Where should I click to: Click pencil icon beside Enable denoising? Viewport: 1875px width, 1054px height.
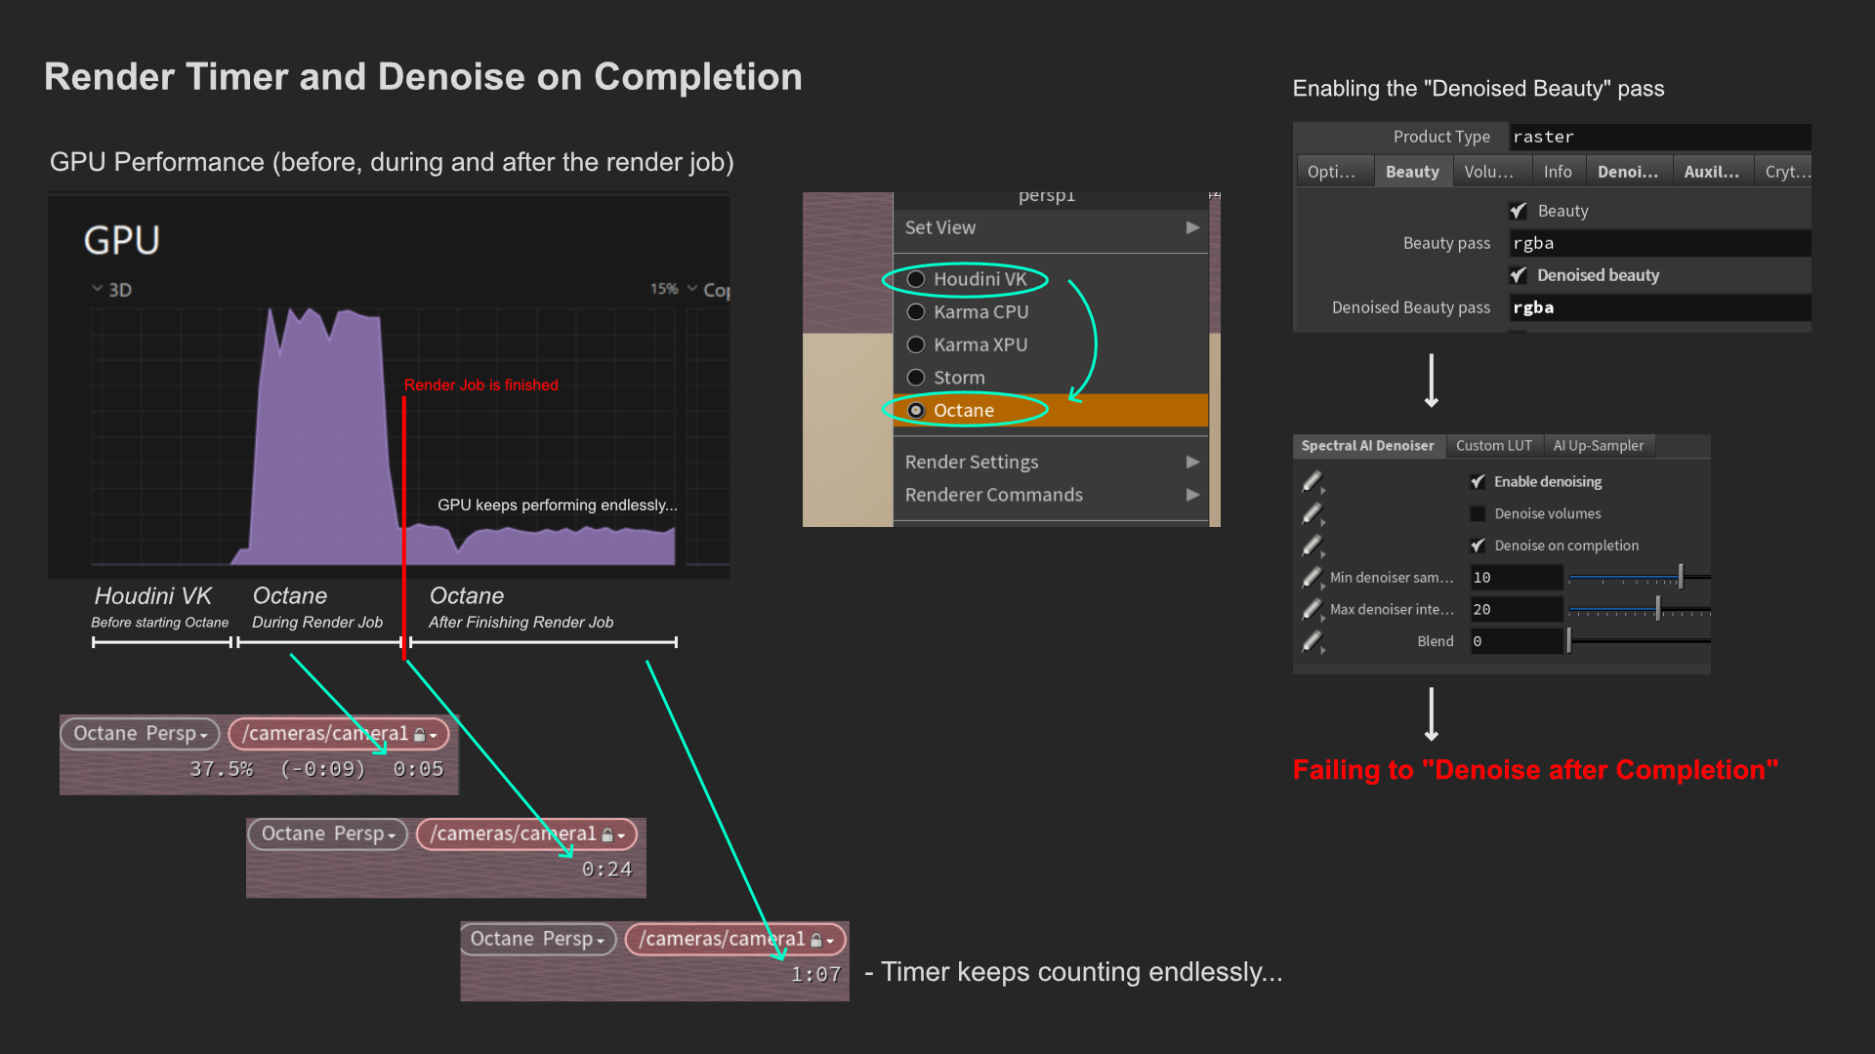[1312, 482]
